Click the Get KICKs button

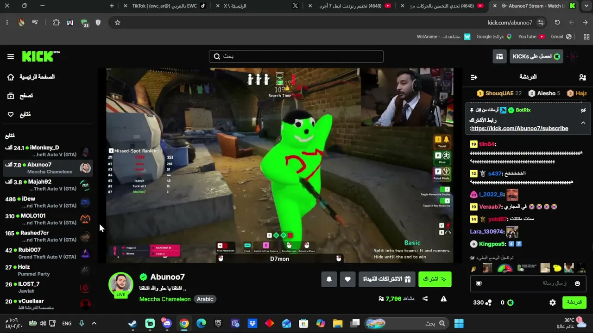tap(536, 56)
